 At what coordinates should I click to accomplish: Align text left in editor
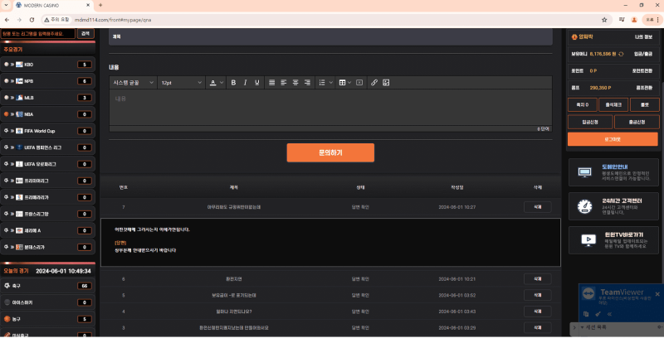click(x=284, y=83)
